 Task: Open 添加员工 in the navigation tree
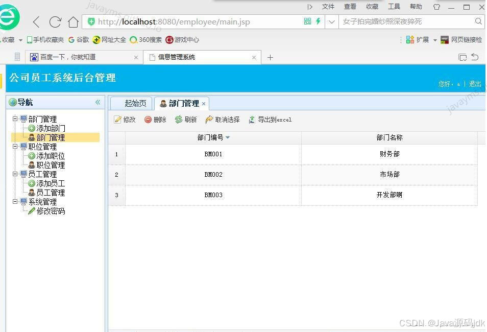[x=47, y=183]
